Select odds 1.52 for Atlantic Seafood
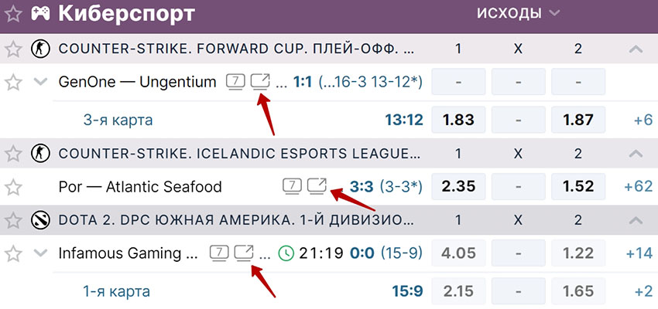The width and height of the screenshot is (658, 309). click(x=578, y=186)
